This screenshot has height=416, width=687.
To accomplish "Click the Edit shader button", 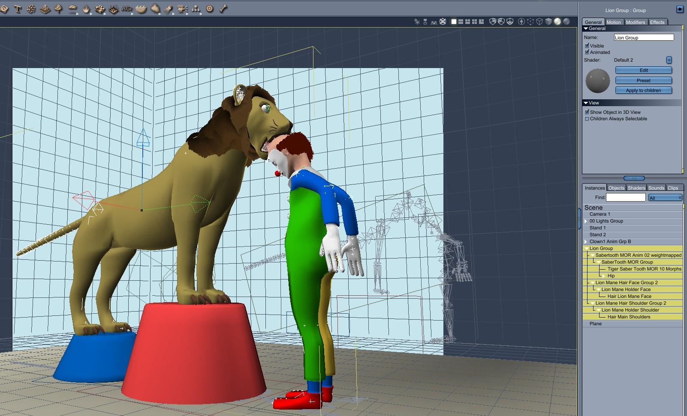I will pos(643,70).
